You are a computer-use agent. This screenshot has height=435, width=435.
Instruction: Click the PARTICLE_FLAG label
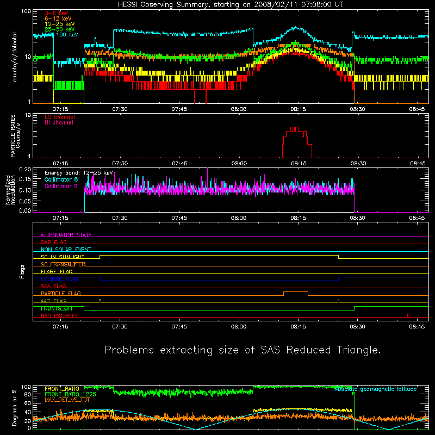[x=61, y=293]
